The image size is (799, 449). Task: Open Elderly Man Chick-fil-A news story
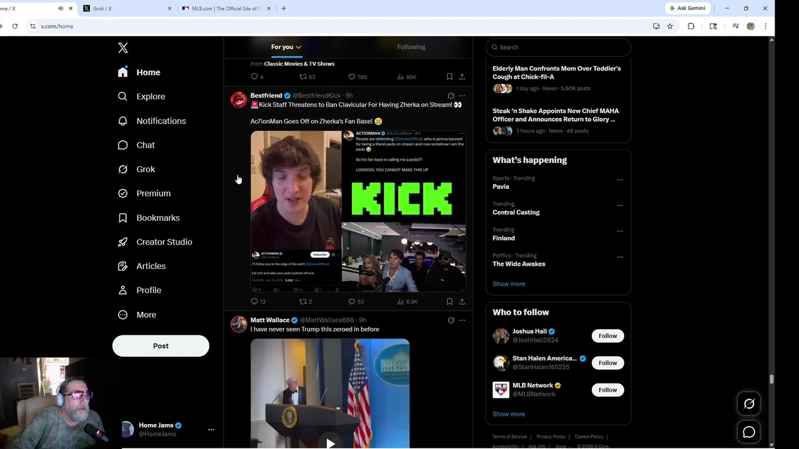pos(558,79)
